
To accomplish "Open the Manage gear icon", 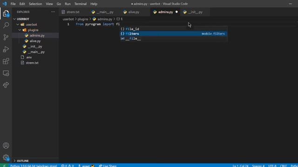I will (6, 157).
